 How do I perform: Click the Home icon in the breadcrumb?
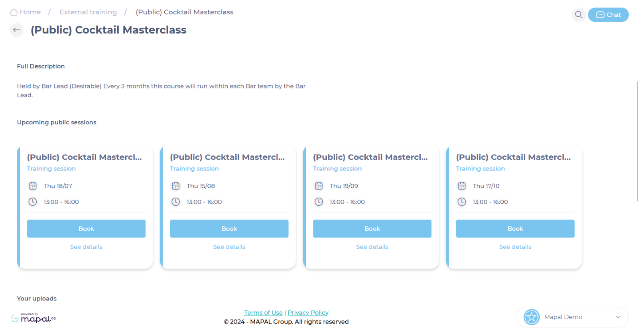14,12
